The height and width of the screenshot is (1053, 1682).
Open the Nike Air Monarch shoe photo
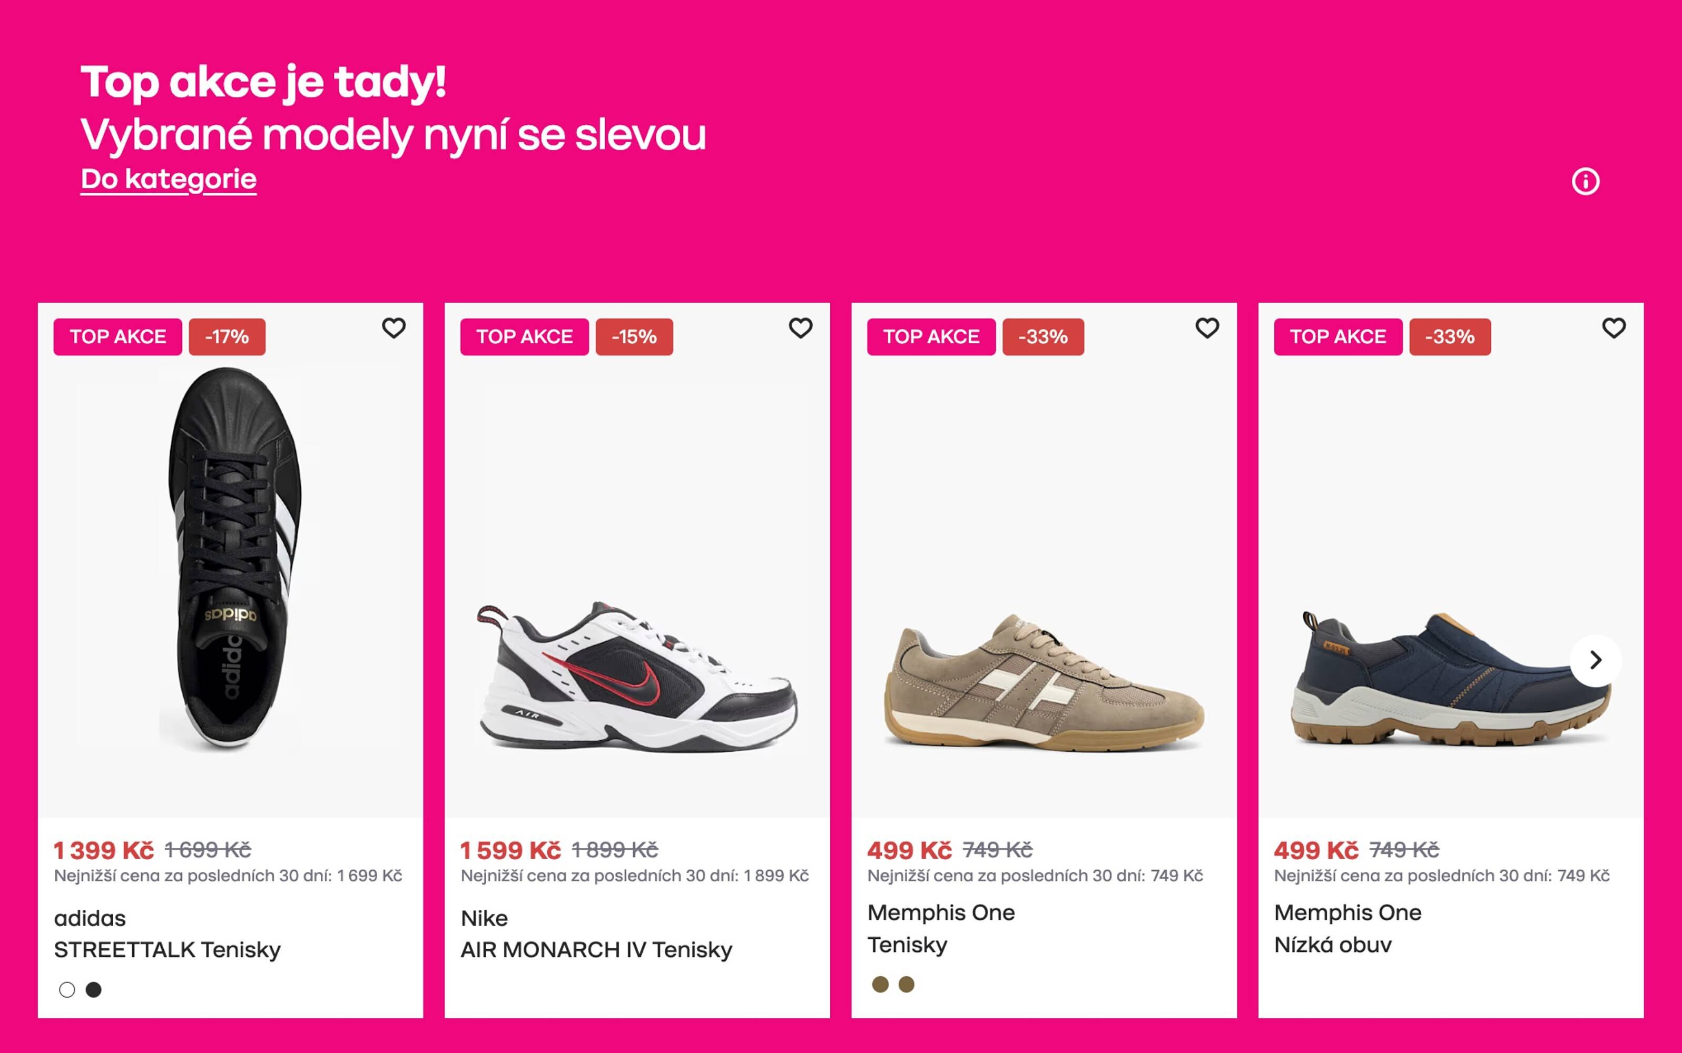coord(637,675)
